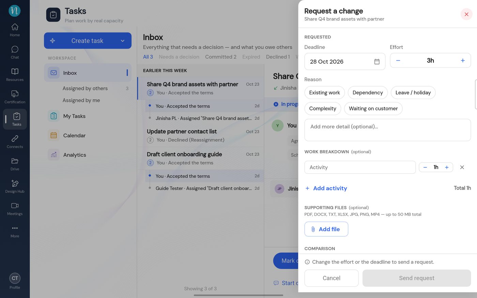This screenshot has width=477, height=298.
Task: Launch Design Hub from the sidebar
Action: 15,186
